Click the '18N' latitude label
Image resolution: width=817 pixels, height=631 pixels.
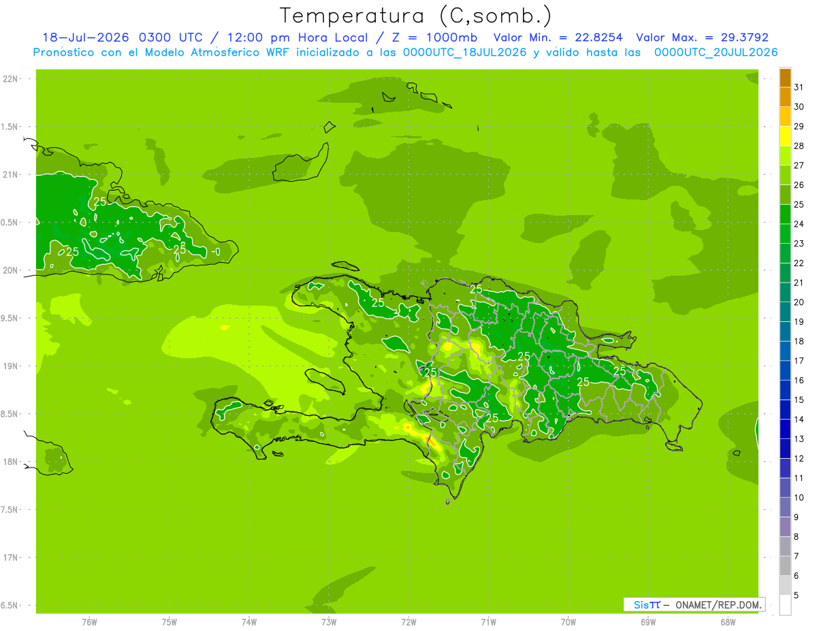pyautogui.click(x=10, y=462)
